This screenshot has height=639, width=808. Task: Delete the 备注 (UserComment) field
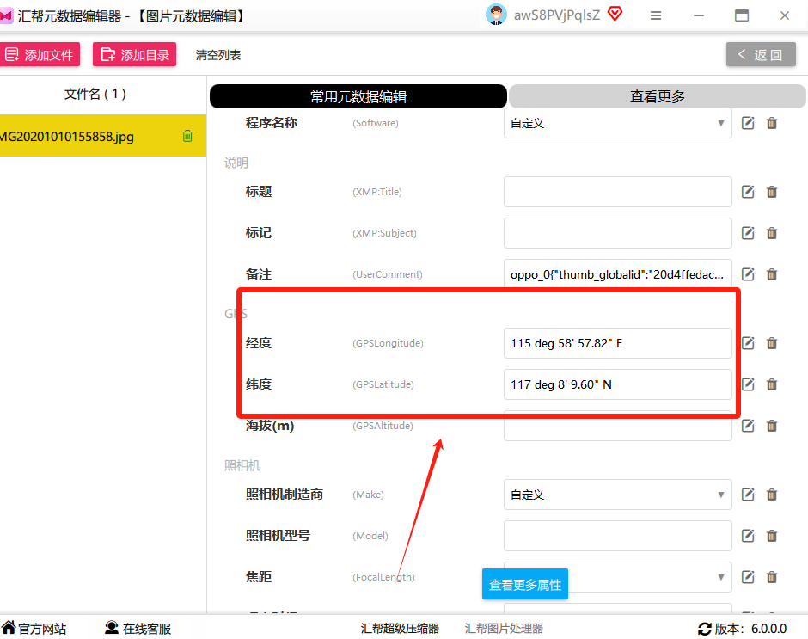(772, 274)
